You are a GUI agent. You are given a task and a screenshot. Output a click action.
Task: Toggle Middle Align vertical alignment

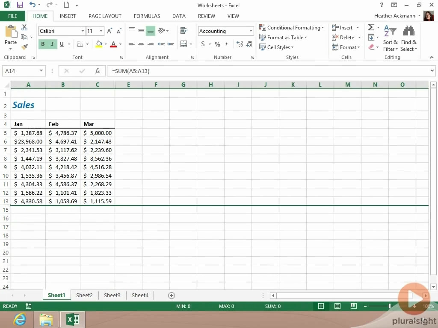pos(141,30)
